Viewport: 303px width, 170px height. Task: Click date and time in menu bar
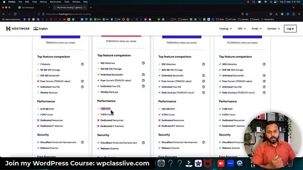point(290,2)
